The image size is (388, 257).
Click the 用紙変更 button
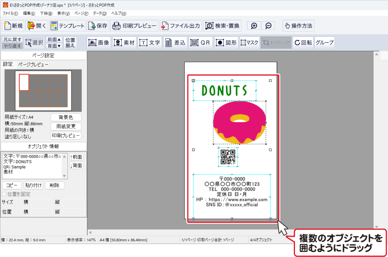pos(66,127)
